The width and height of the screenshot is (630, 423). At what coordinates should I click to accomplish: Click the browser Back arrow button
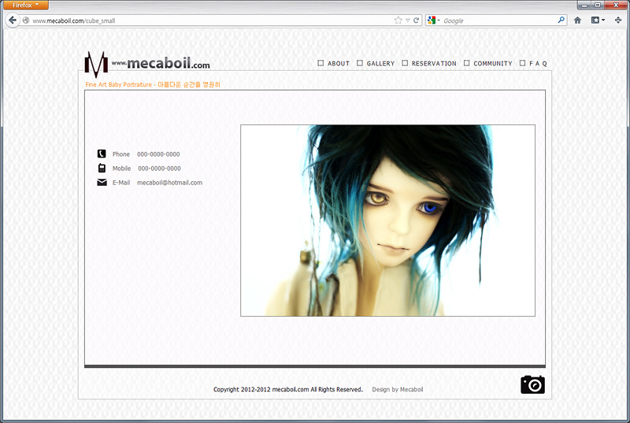[13, 20]
